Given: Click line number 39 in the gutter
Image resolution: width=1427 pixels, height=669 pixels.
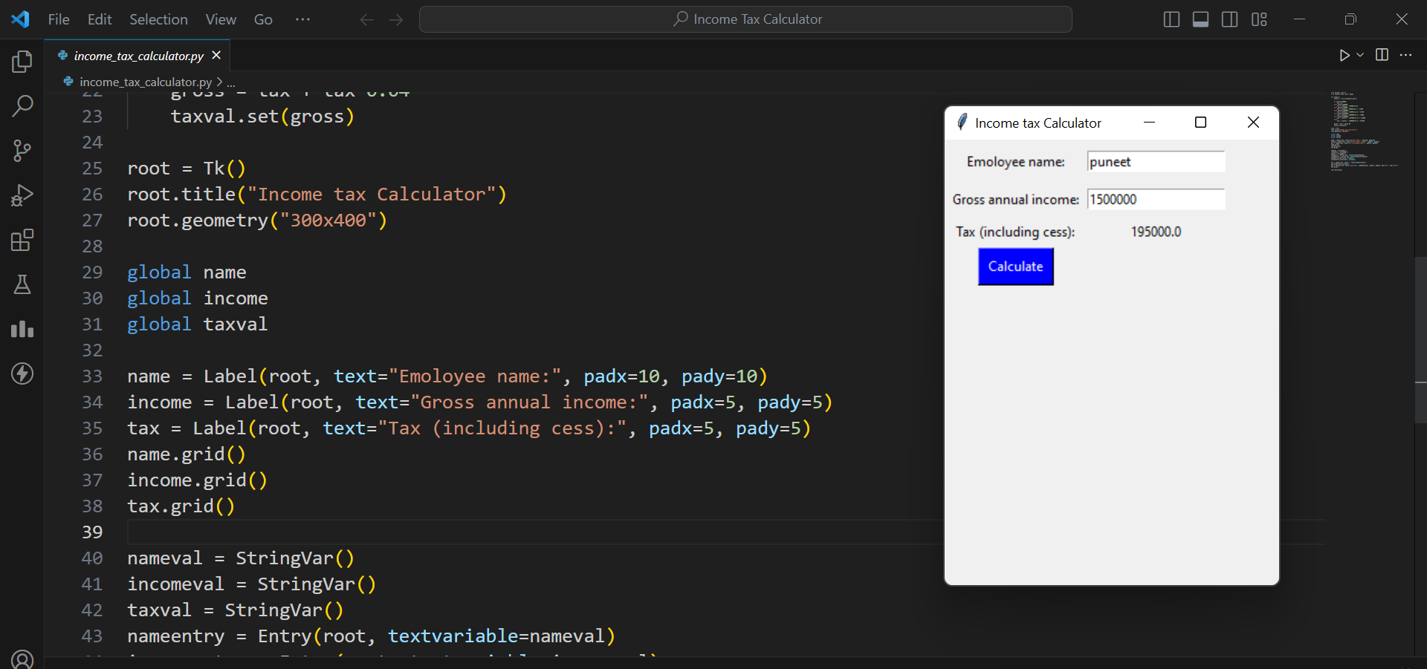Looking at the screenshot, I should 92,532.
